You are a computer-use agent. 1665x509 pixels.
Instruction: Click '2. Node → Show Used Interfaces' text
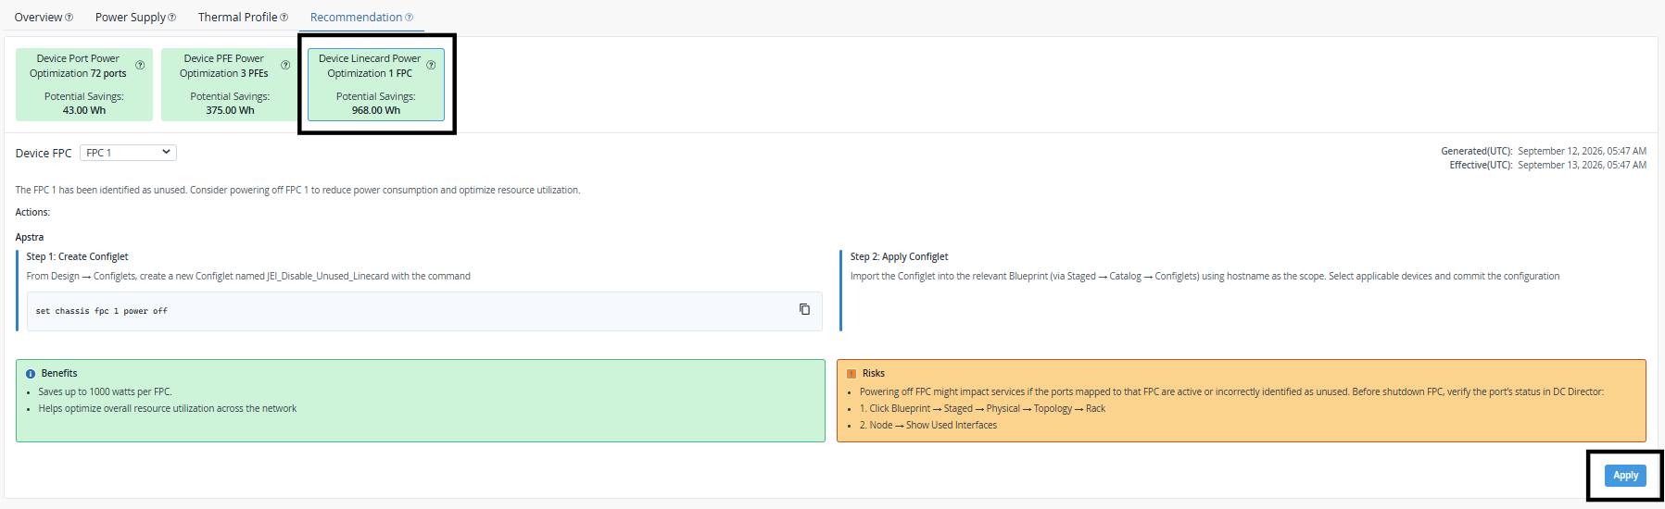[928, 425]
